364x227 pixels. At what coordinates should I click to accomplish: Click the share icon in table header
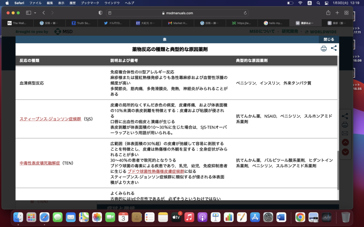click(x=334, y=49)
